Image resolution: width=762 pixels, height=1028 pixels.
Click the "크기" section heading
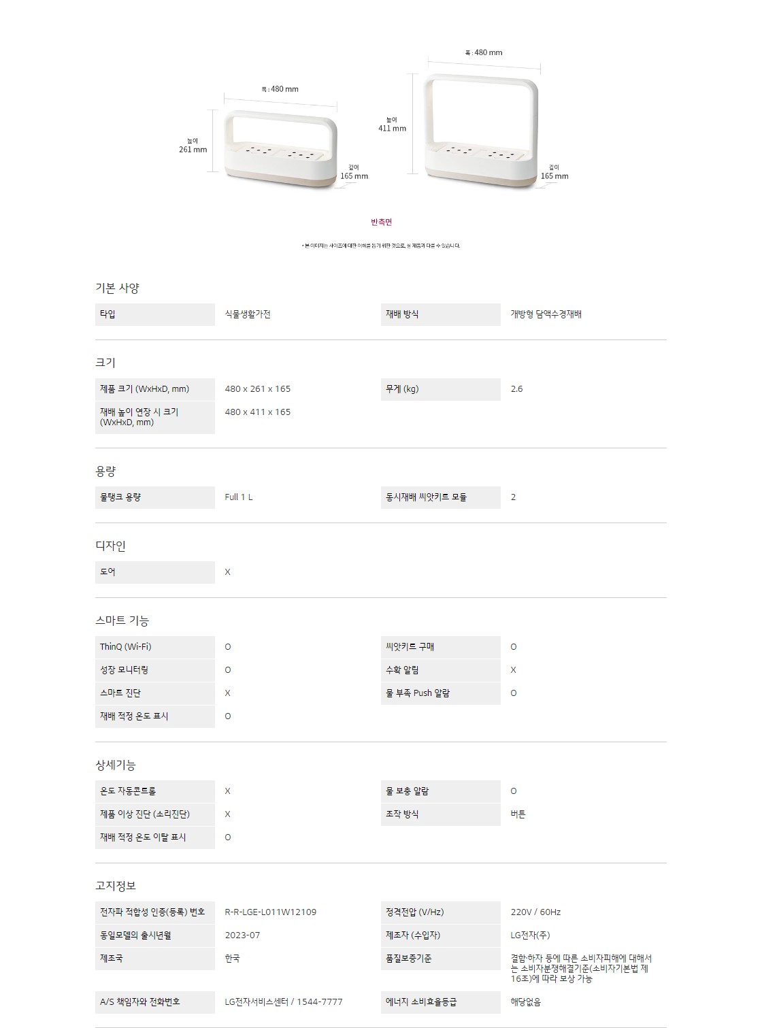[x=105, y=363]
